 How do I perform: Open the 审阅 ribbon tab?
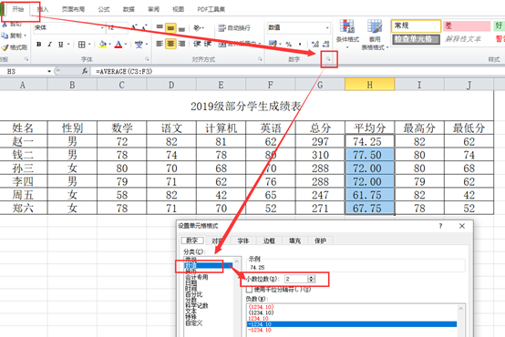(x=153, y=9)
